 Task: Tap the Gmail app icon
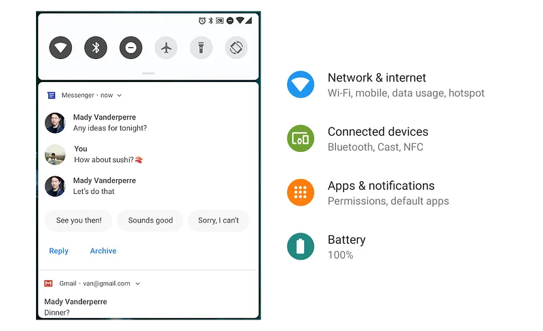coord(48,284)
